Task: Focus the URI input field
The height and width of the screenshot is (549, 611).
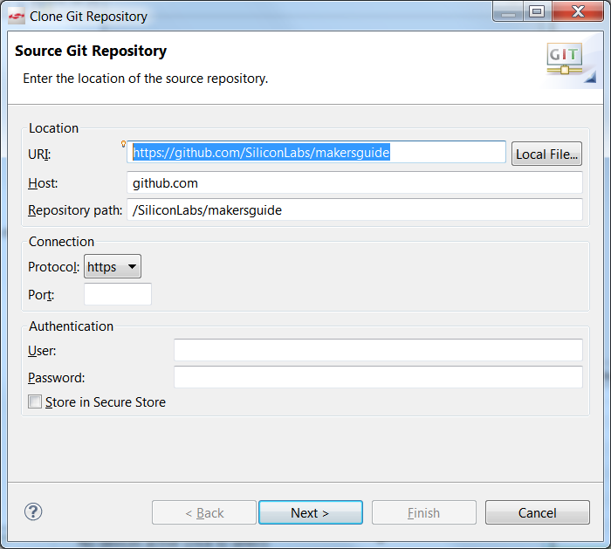Action: point(316,152)
